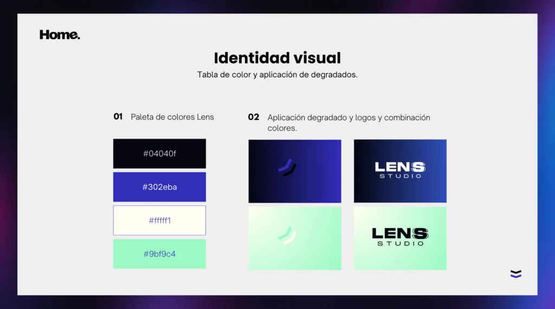
Task: Open the mint gradient chevron logo thumbnail
Action: pyautogui.click(x=295, y=238)
